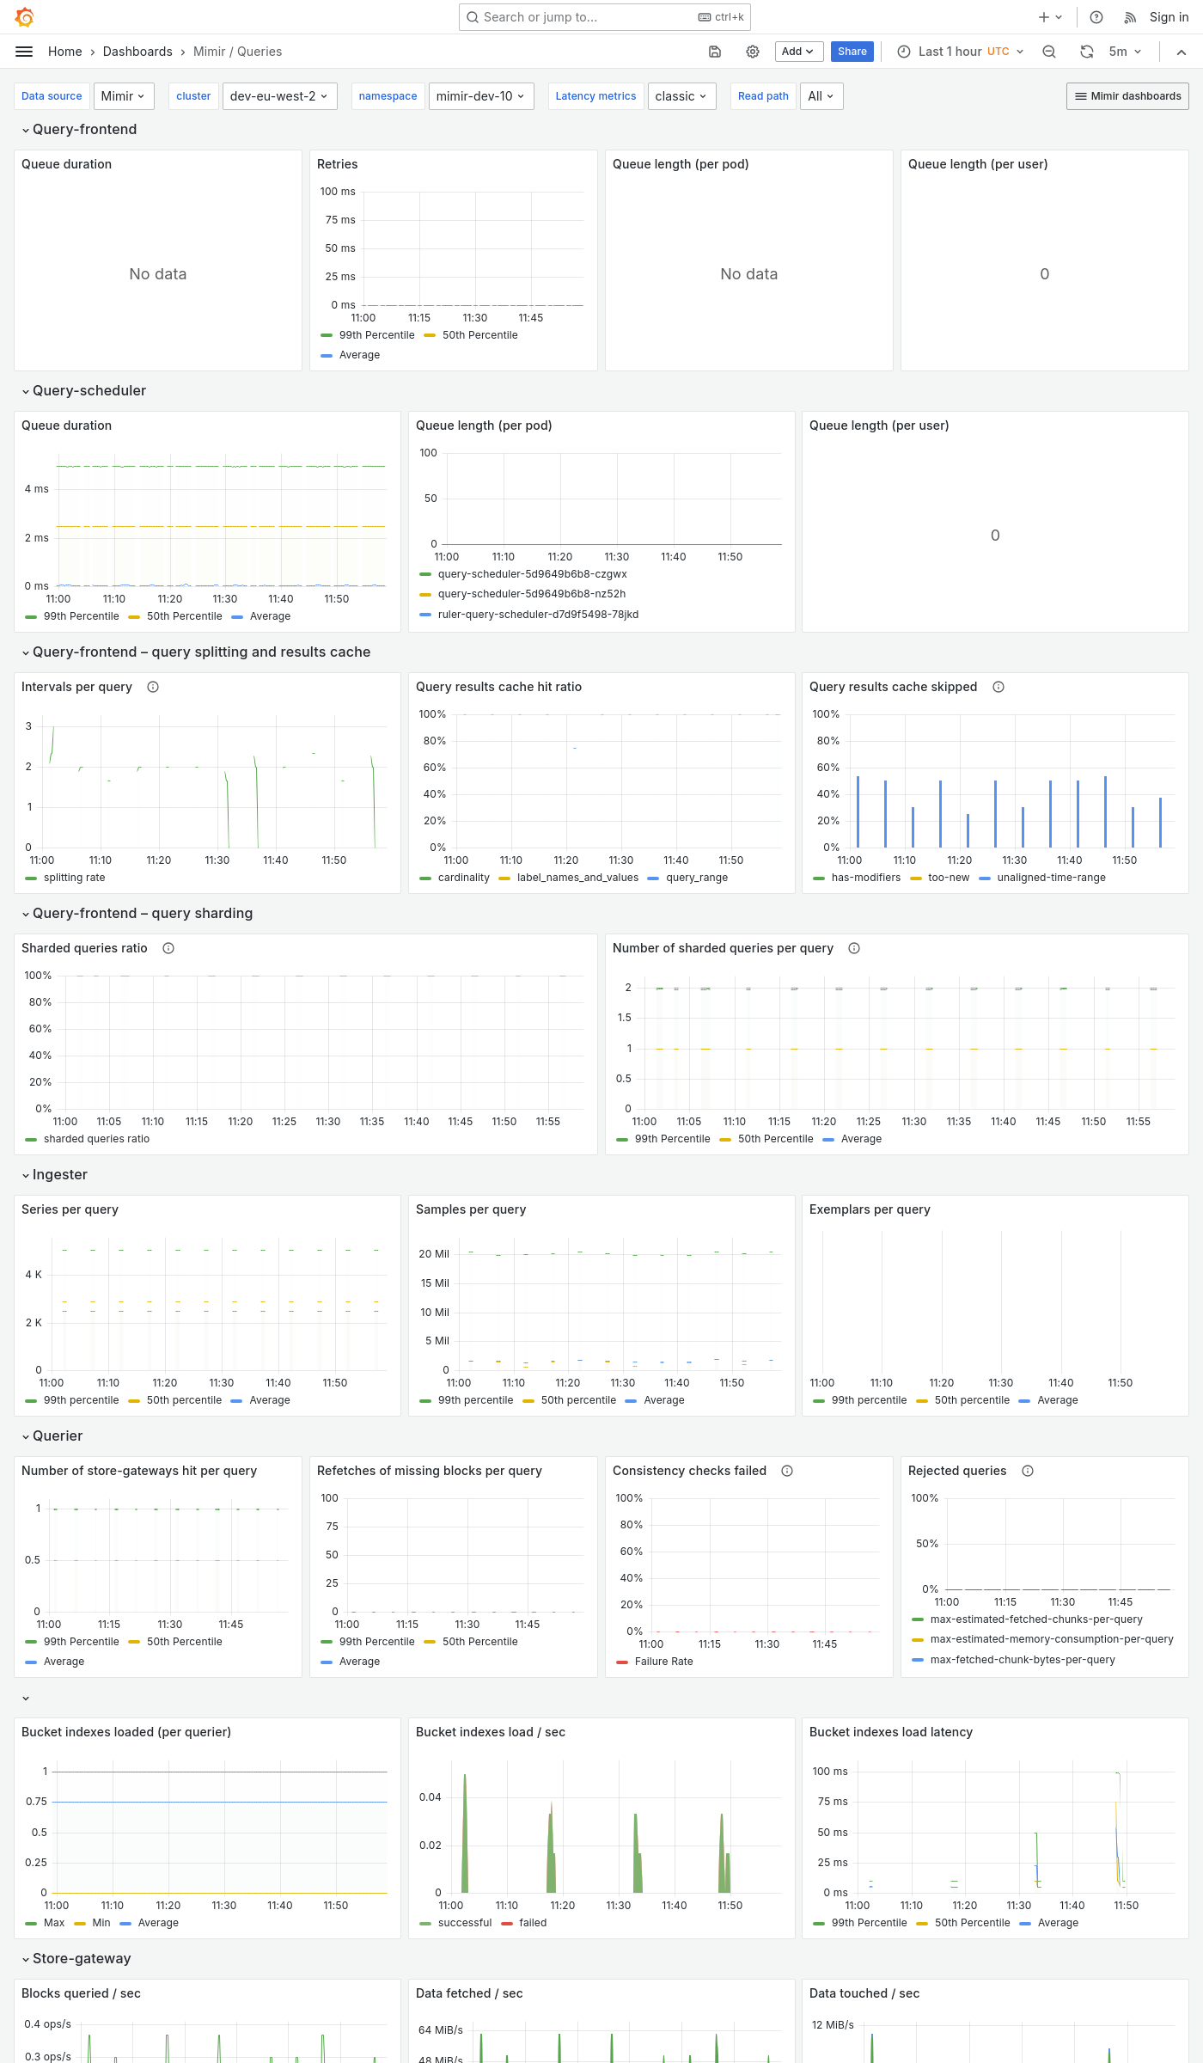1203x2063 pixels.
Task: Focus the Search or jump to field
Action: (605, 17)
